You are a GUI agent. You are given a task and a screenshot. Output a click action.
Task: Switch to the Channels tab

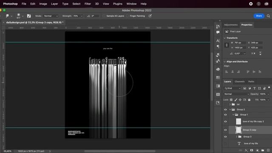pos(240,82)
